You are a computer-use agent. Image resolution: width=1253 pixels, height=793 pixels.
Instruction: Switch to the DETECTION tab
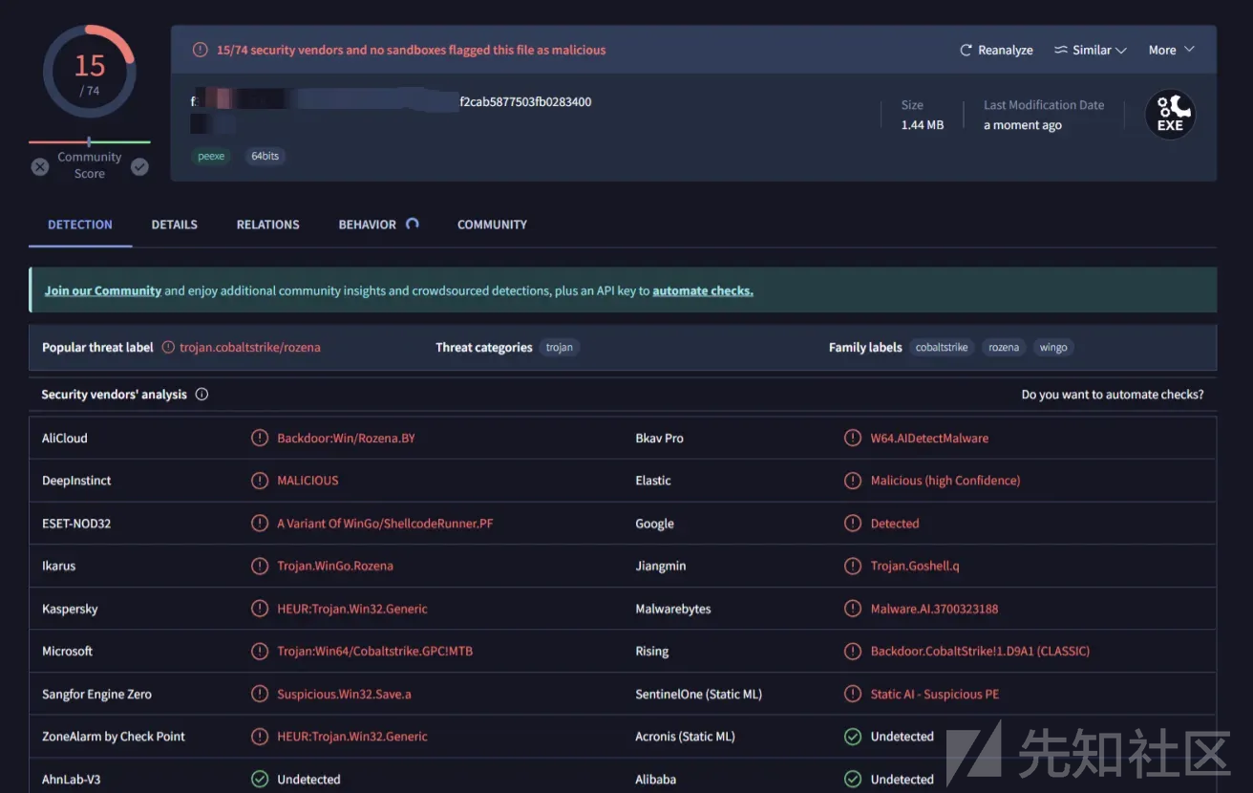click(x=80, y=225)
